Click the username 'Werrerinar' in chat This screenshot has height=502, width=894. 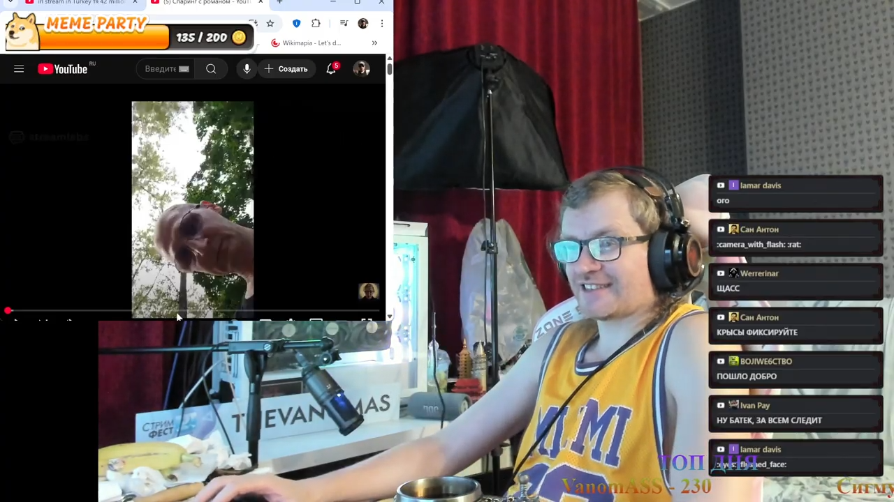point(759,273)
